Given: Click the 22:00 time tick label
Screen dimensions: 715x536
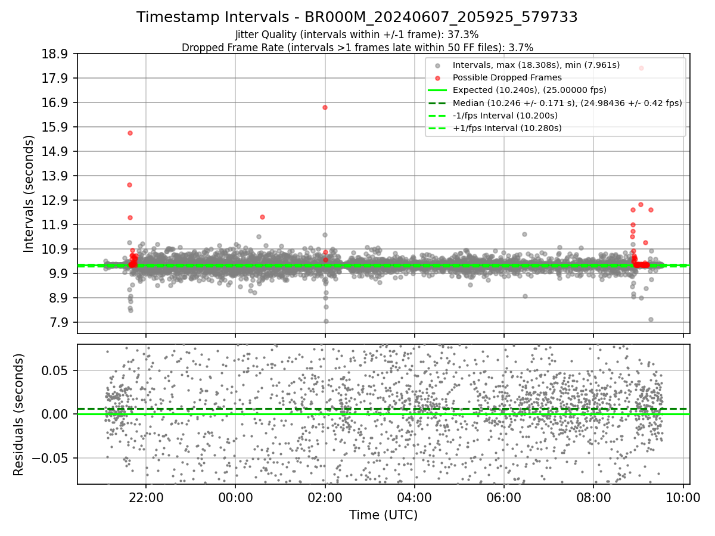Looking at the screenshot, I should [146, 497].
